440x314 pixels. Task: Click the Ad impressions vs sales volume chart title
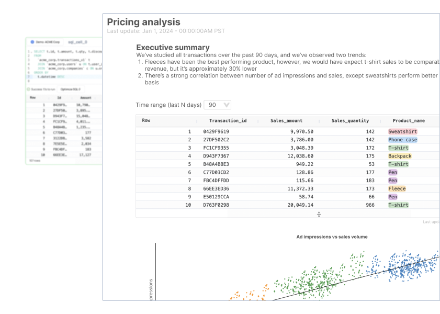[x=332, y=237]
